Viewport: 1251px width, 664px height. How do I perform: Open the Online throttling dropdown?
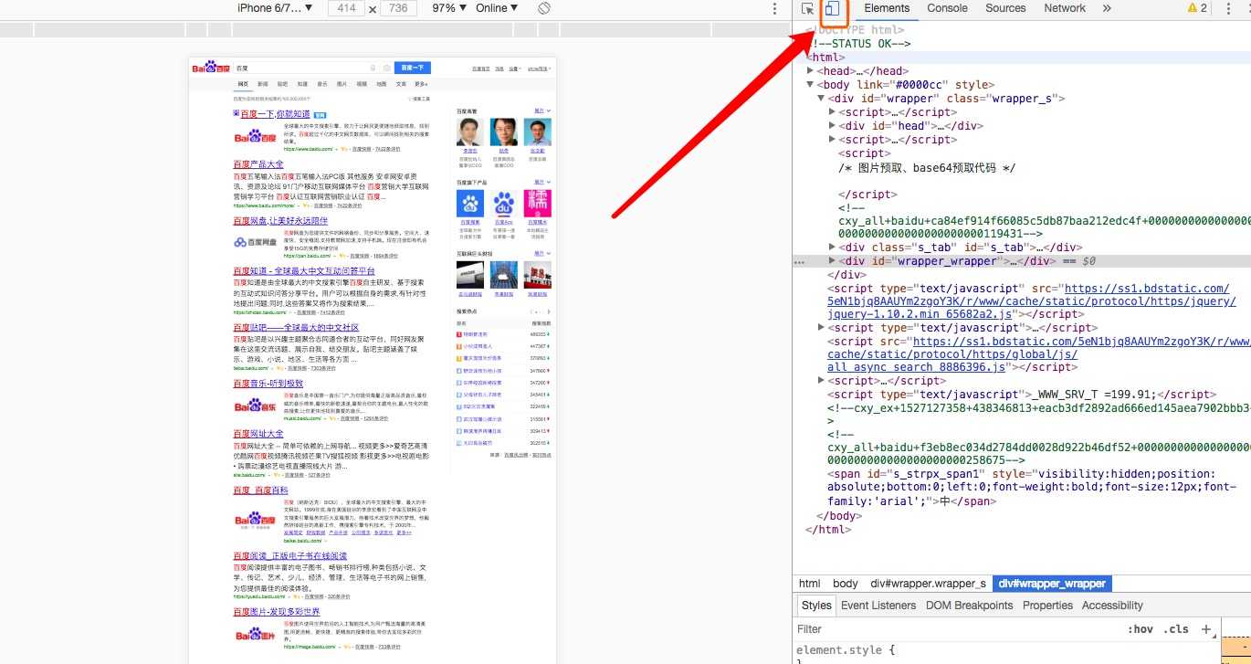[x=497, y=8]
